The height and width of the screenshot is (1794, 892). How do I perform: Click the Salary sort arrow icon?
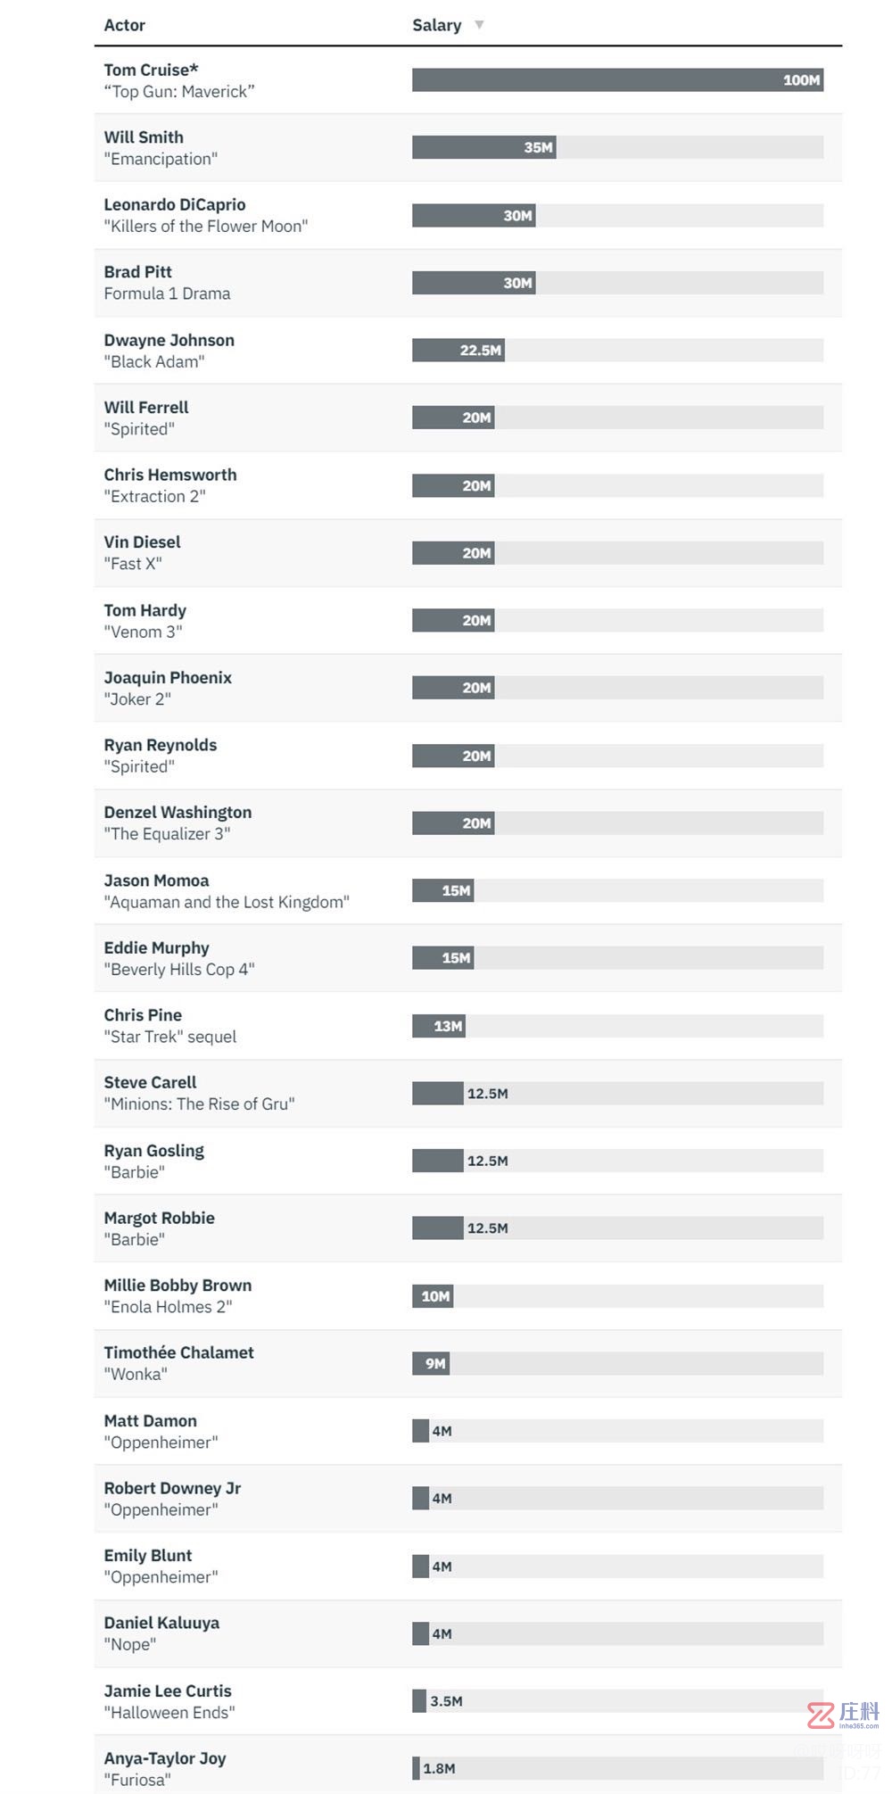[479, 25]
